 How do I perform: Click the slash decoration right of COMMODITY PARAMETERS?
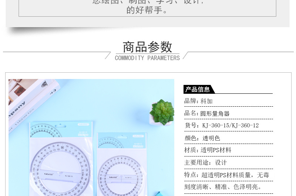point(186,56)
